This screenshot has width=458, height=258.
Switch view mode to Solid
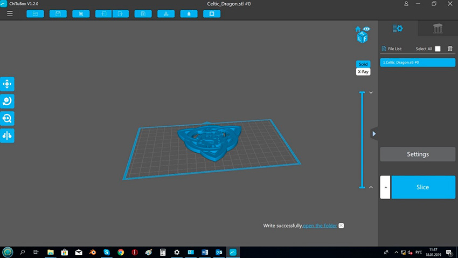click(363, 64)
